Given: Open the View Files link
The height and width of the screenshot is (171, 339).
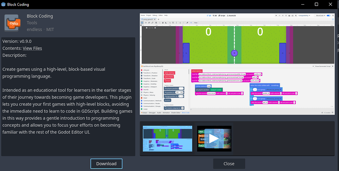Looking at the screenshot, I should (32, 48).
